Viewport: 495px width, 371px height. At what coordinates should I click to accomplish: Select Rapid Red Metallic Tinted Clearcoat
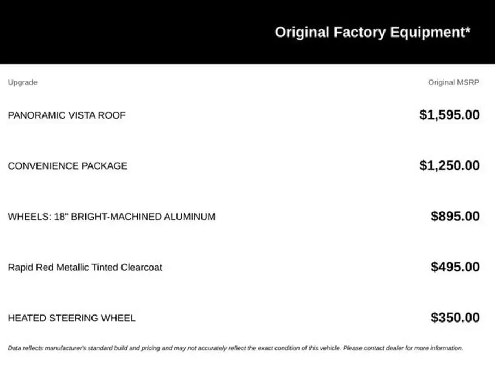pyautogui.click(x=85, y=268)
